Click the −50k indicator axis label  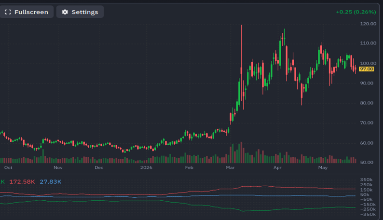(x=366, y=199)
